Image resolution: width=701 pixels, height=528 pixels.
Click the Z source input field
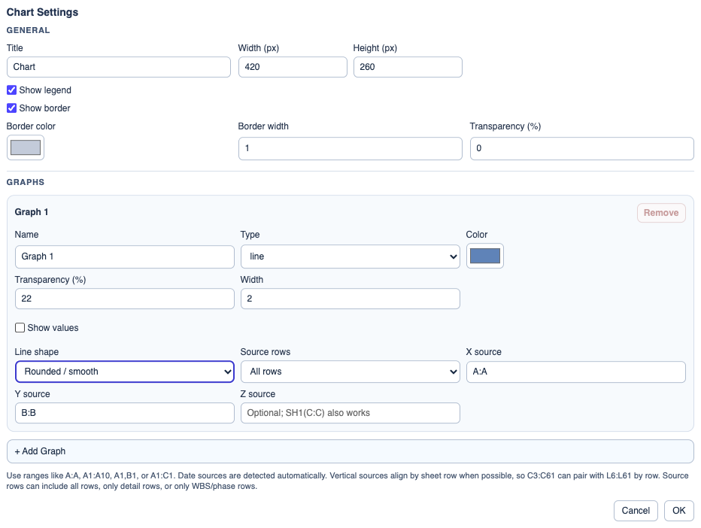click(350, 413)
